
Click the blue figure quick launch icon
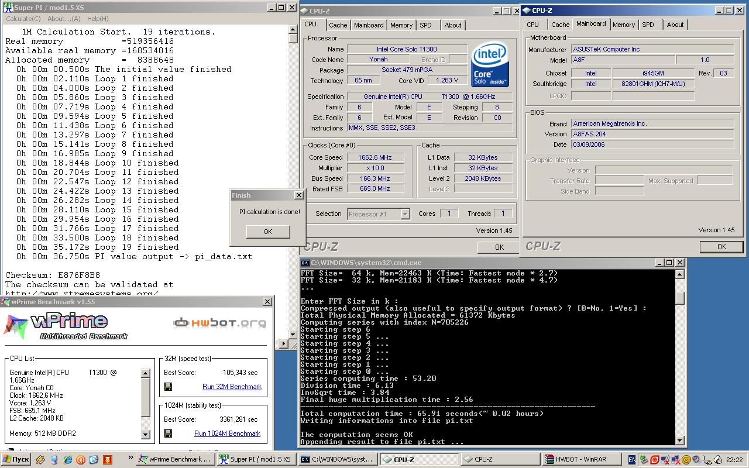pyautogui.click(x=54, y=460)
